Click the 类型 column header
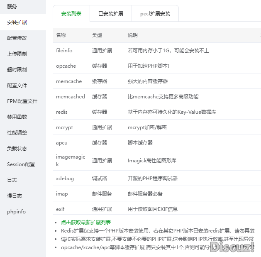Screen dimensions: 261x257 [x=97, y=35]
